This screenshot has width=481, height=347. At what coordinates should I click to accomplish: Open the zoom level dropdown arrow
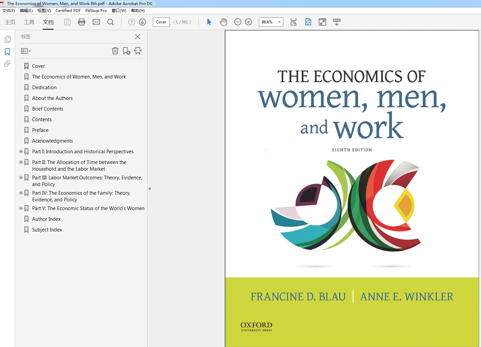point(279,22)
